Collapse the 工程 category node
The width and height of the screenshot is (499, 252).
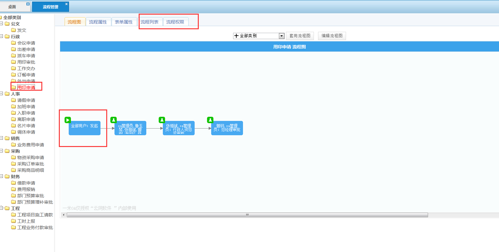click(1, 208)
